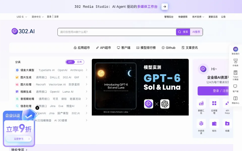Expand the 视频生成 row chevron
This screenshot has width=242, height=151.
[86, 91]
